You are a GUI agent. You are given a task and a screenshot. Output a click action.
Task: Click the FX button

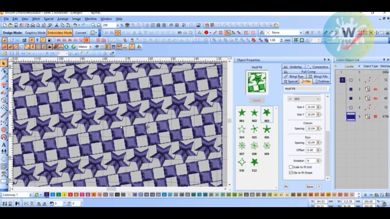[286, 187]
